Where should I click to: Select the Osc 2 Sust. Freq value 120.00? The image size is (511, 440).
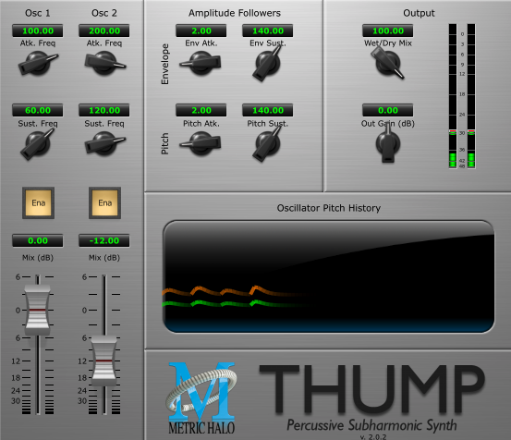coord(104,110)
